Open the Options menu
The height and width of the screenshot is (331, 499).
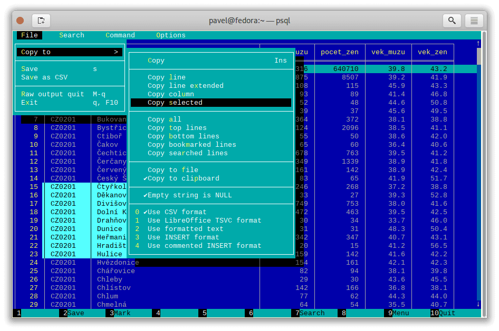170,35
